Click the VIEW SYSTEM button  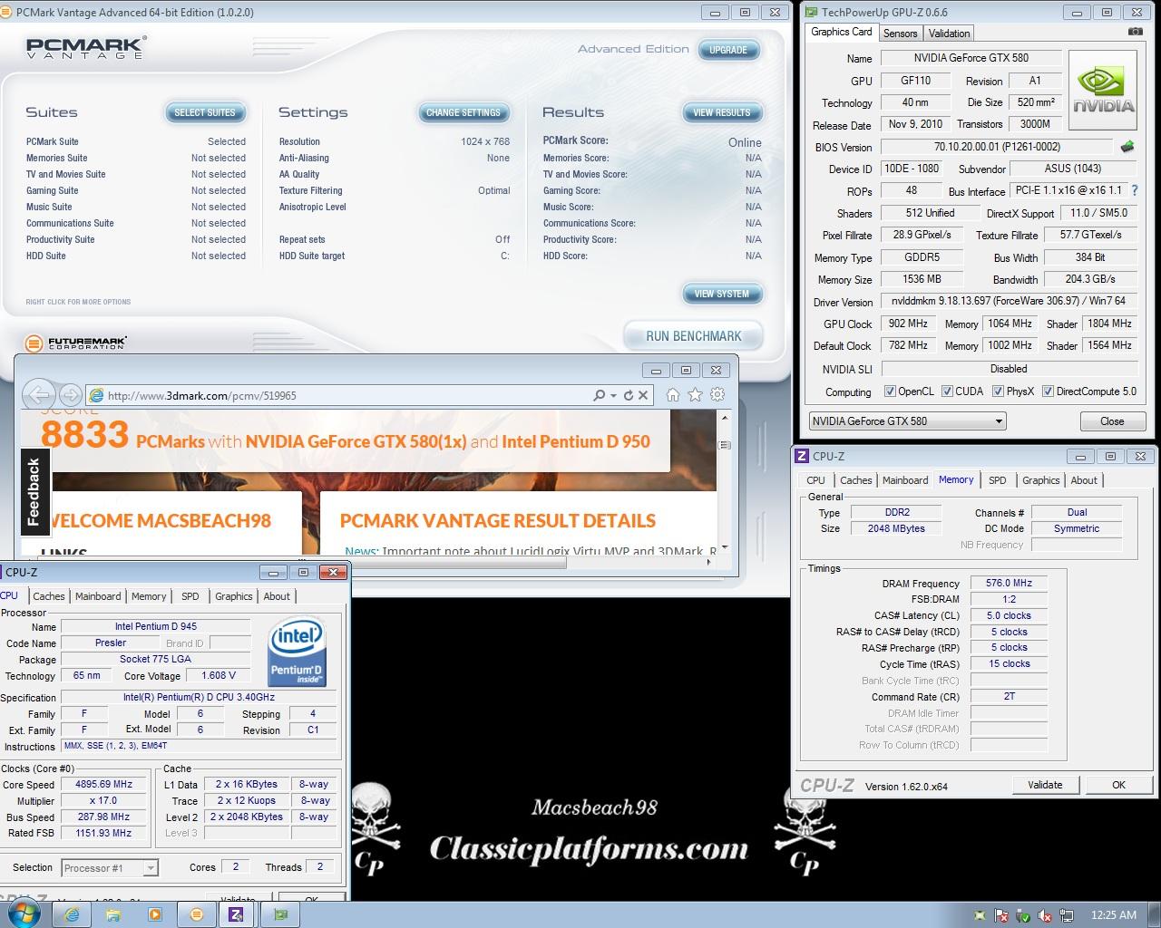[722, 294]
